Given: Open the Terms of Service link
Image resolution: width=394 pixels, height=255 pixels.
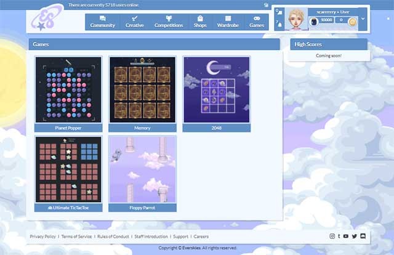Looking at the screenshot, I should 76,237.
